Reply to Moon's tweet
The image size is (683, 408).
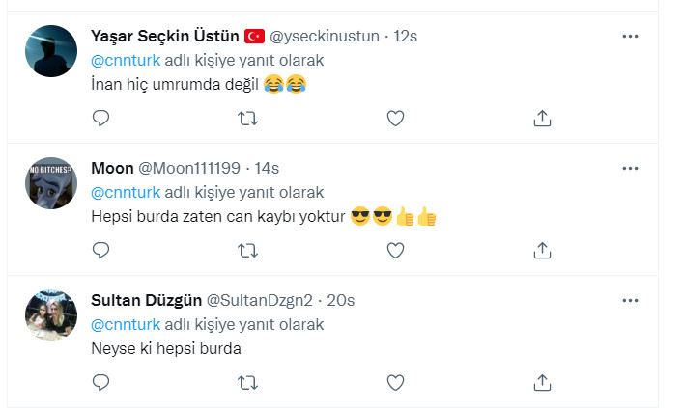(101, 250)
